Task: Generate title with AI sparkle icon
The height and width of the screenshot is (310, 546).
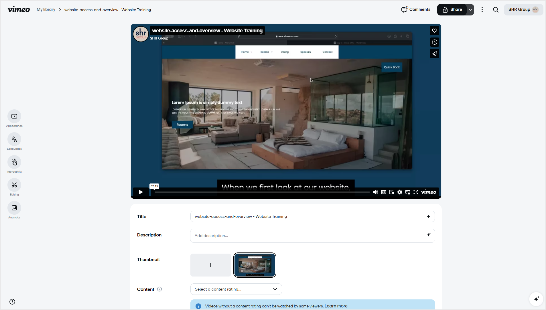Action: pos(429,216)
